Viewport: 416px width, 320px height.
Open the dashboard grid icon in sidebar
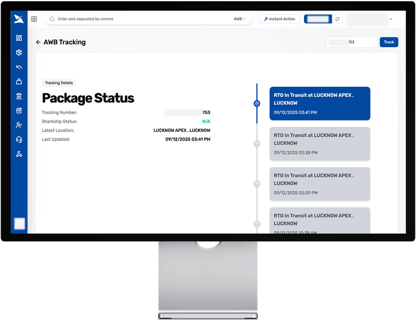[x=19, y=38]
